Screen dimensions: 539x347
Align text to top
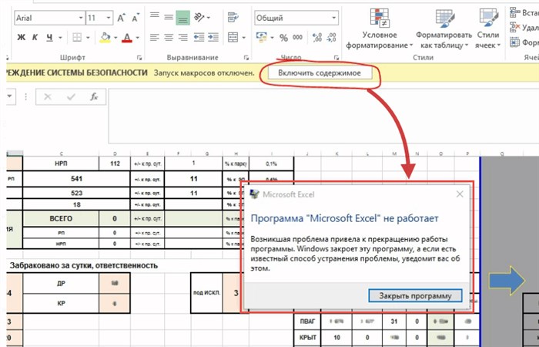click(x=155, y=16)
